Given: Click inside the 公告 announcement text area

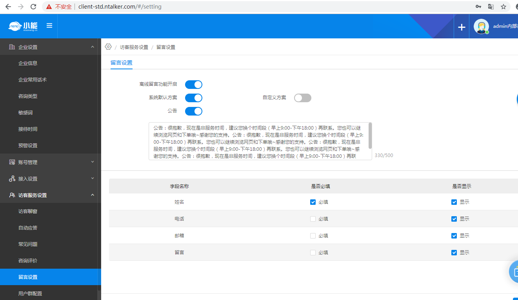Looking at the screenshot, I should point(259,141).
